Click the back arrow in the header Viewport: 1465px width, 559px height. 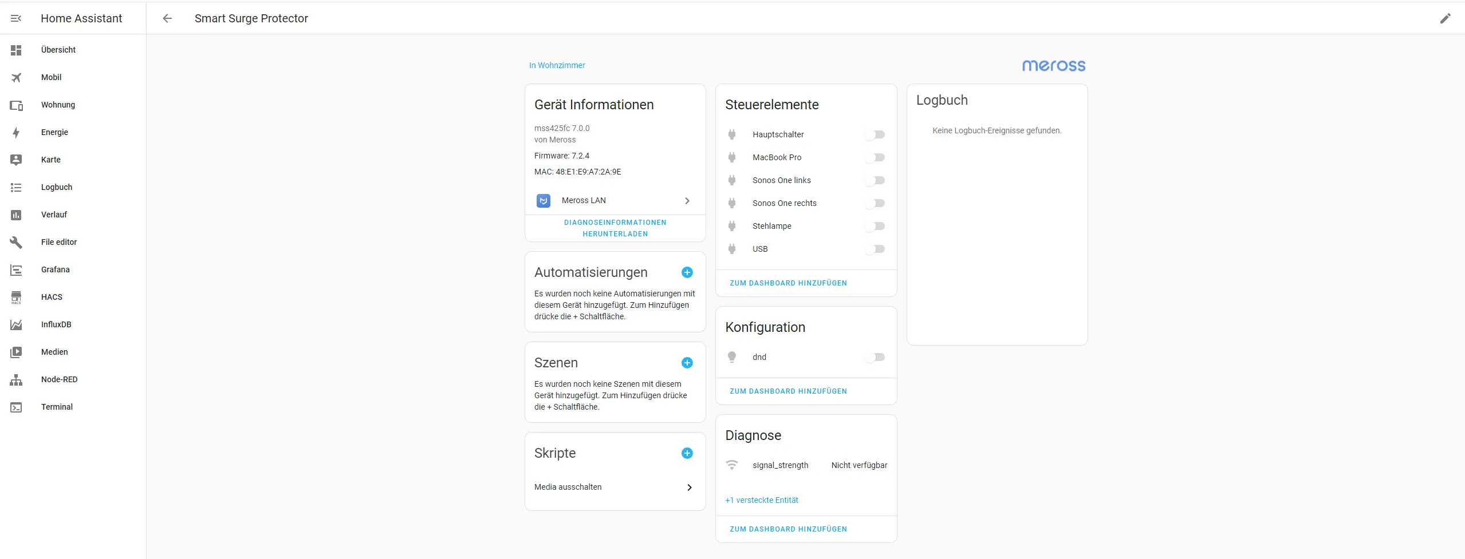[x=167, y=18]
